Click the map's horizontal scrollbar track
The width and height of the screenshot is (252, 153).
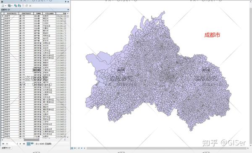click(x=166, y=148)
